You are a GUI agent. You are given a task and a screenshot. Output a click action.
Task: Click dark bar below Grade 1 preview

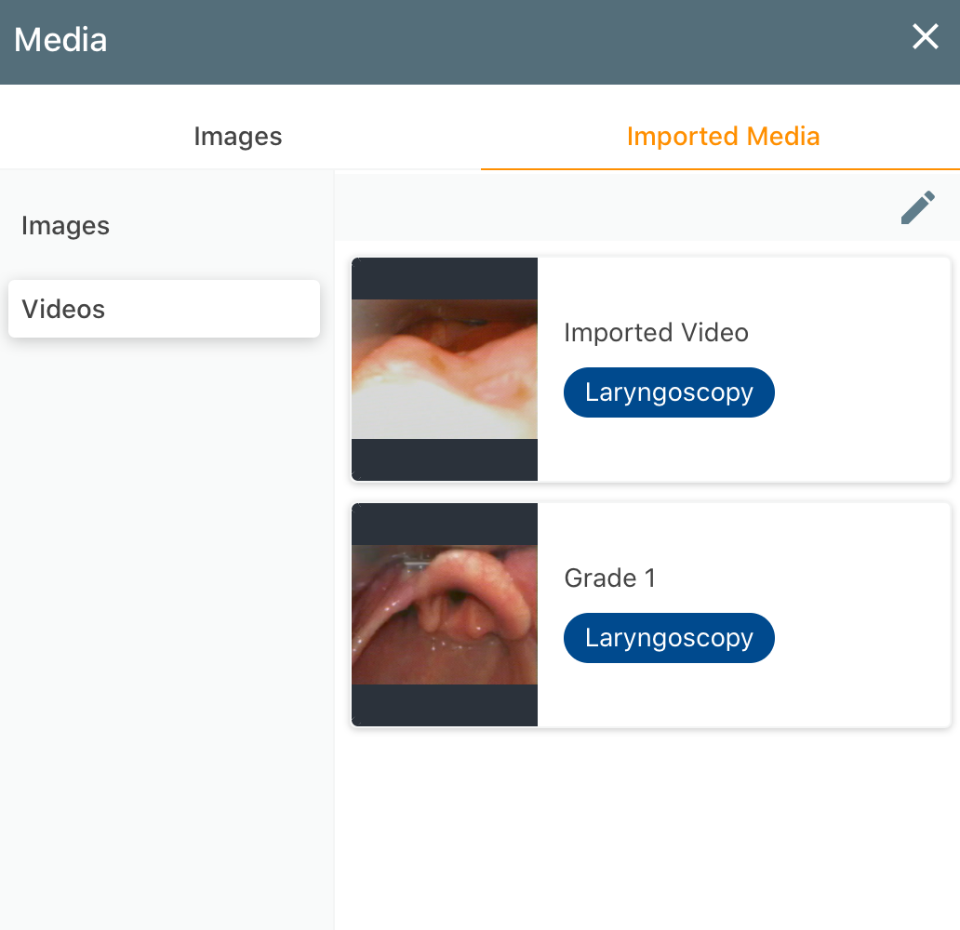pyautogui.click(x=445, y=705)
